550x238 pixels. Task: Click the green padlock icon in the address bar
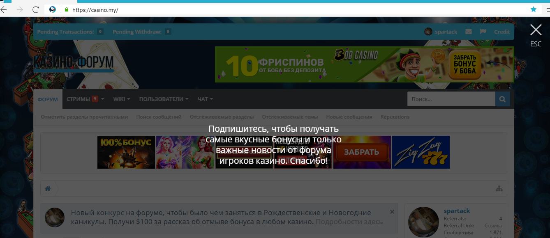[x=66, y=9]
